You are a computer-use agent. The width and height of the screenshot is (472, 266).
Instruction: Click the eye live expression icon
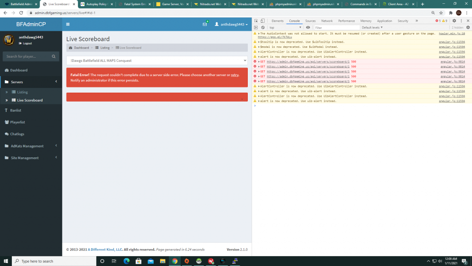click(x=308, y=28)
